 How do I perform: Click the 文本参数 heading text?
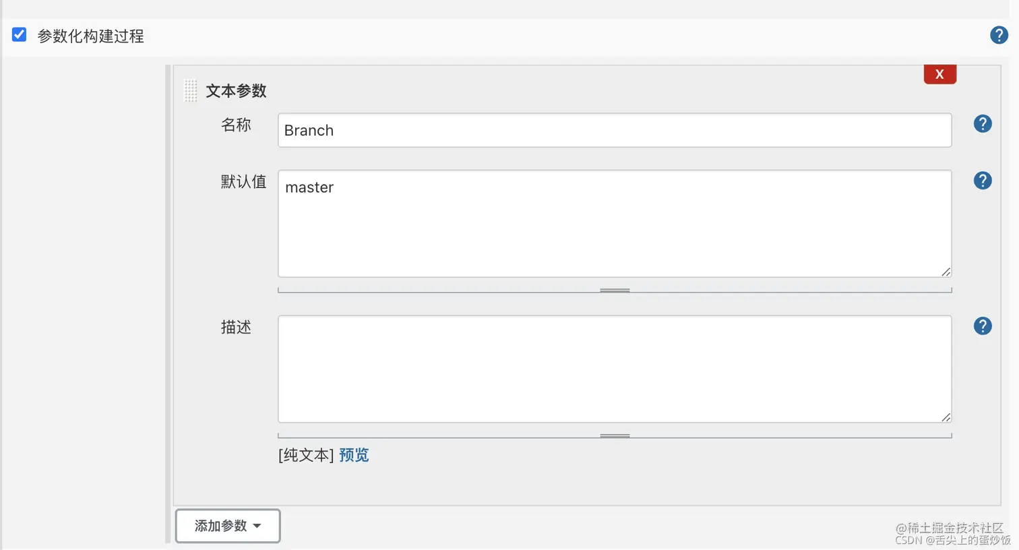click(x=236, y=91)
